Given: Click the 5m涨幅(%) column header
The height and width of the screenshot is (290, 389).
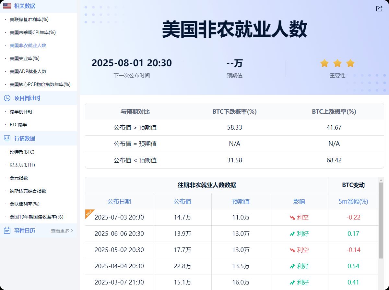Looking at the screenshot, I should coord(353,201).
